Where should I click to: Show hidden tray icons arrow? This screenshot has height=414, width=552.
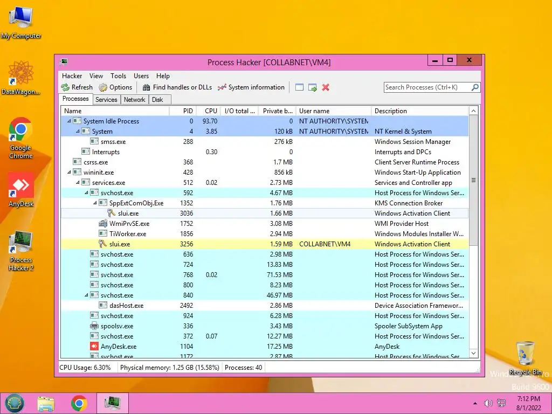coord(475,403)
